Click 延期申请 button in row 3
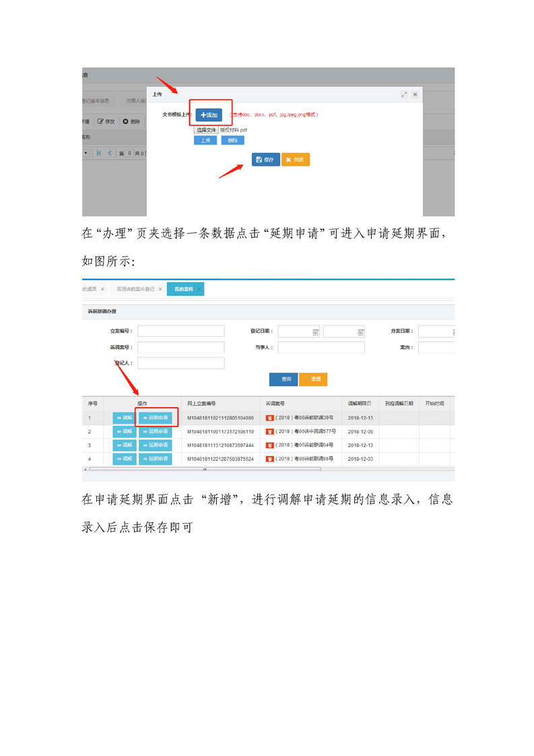 155,445
